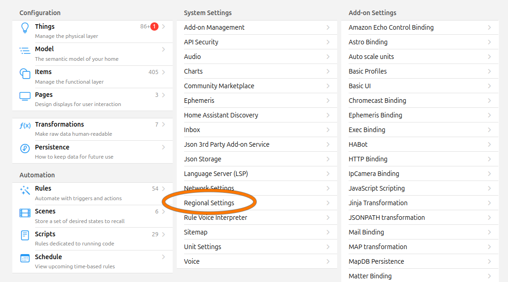Open the chevron on Things row
The image size is (508, 282).
coord(164,27)
